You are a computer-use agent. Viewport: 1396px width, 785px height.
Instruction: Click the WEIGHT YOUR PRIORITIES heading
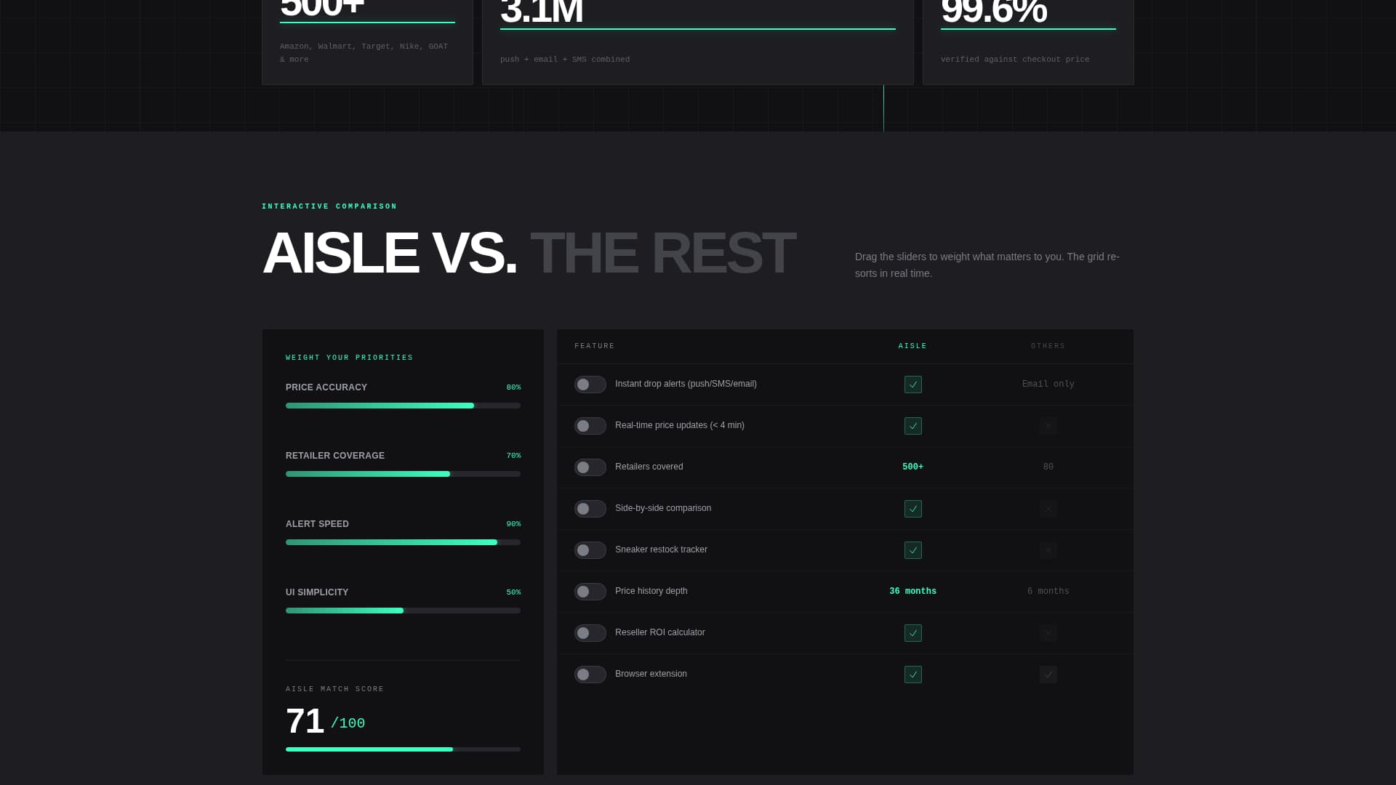point(349,358)
